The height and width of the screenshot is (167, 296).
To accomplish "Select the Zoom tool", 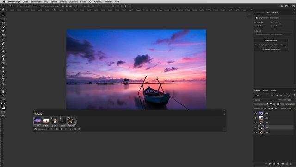I will tap(3, 96).
